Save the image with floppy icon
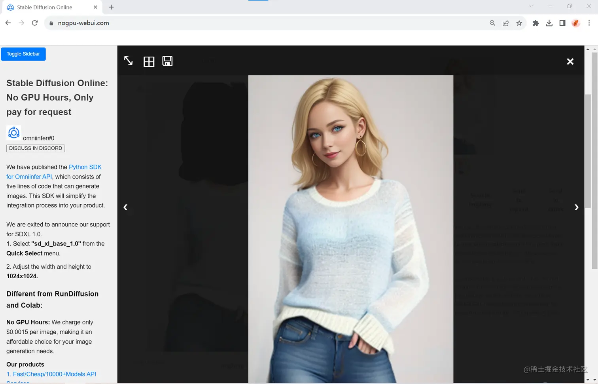The width and height of the screenshot is (598, 384). point(167,61)
